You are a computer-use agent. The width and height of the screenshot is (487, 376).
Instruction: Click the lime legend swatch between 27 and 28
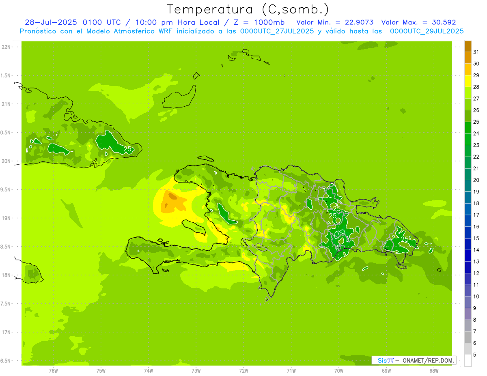click(x=468, y=92)
